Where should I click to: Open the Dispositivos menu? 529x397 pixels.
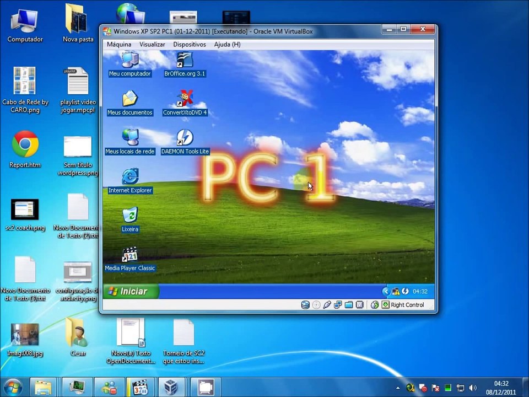(x=189, y=45)
